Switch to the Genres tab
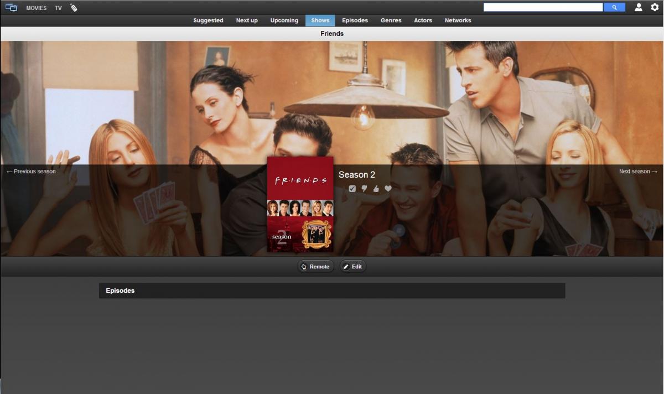664x394 pixels. pos(391,20)
